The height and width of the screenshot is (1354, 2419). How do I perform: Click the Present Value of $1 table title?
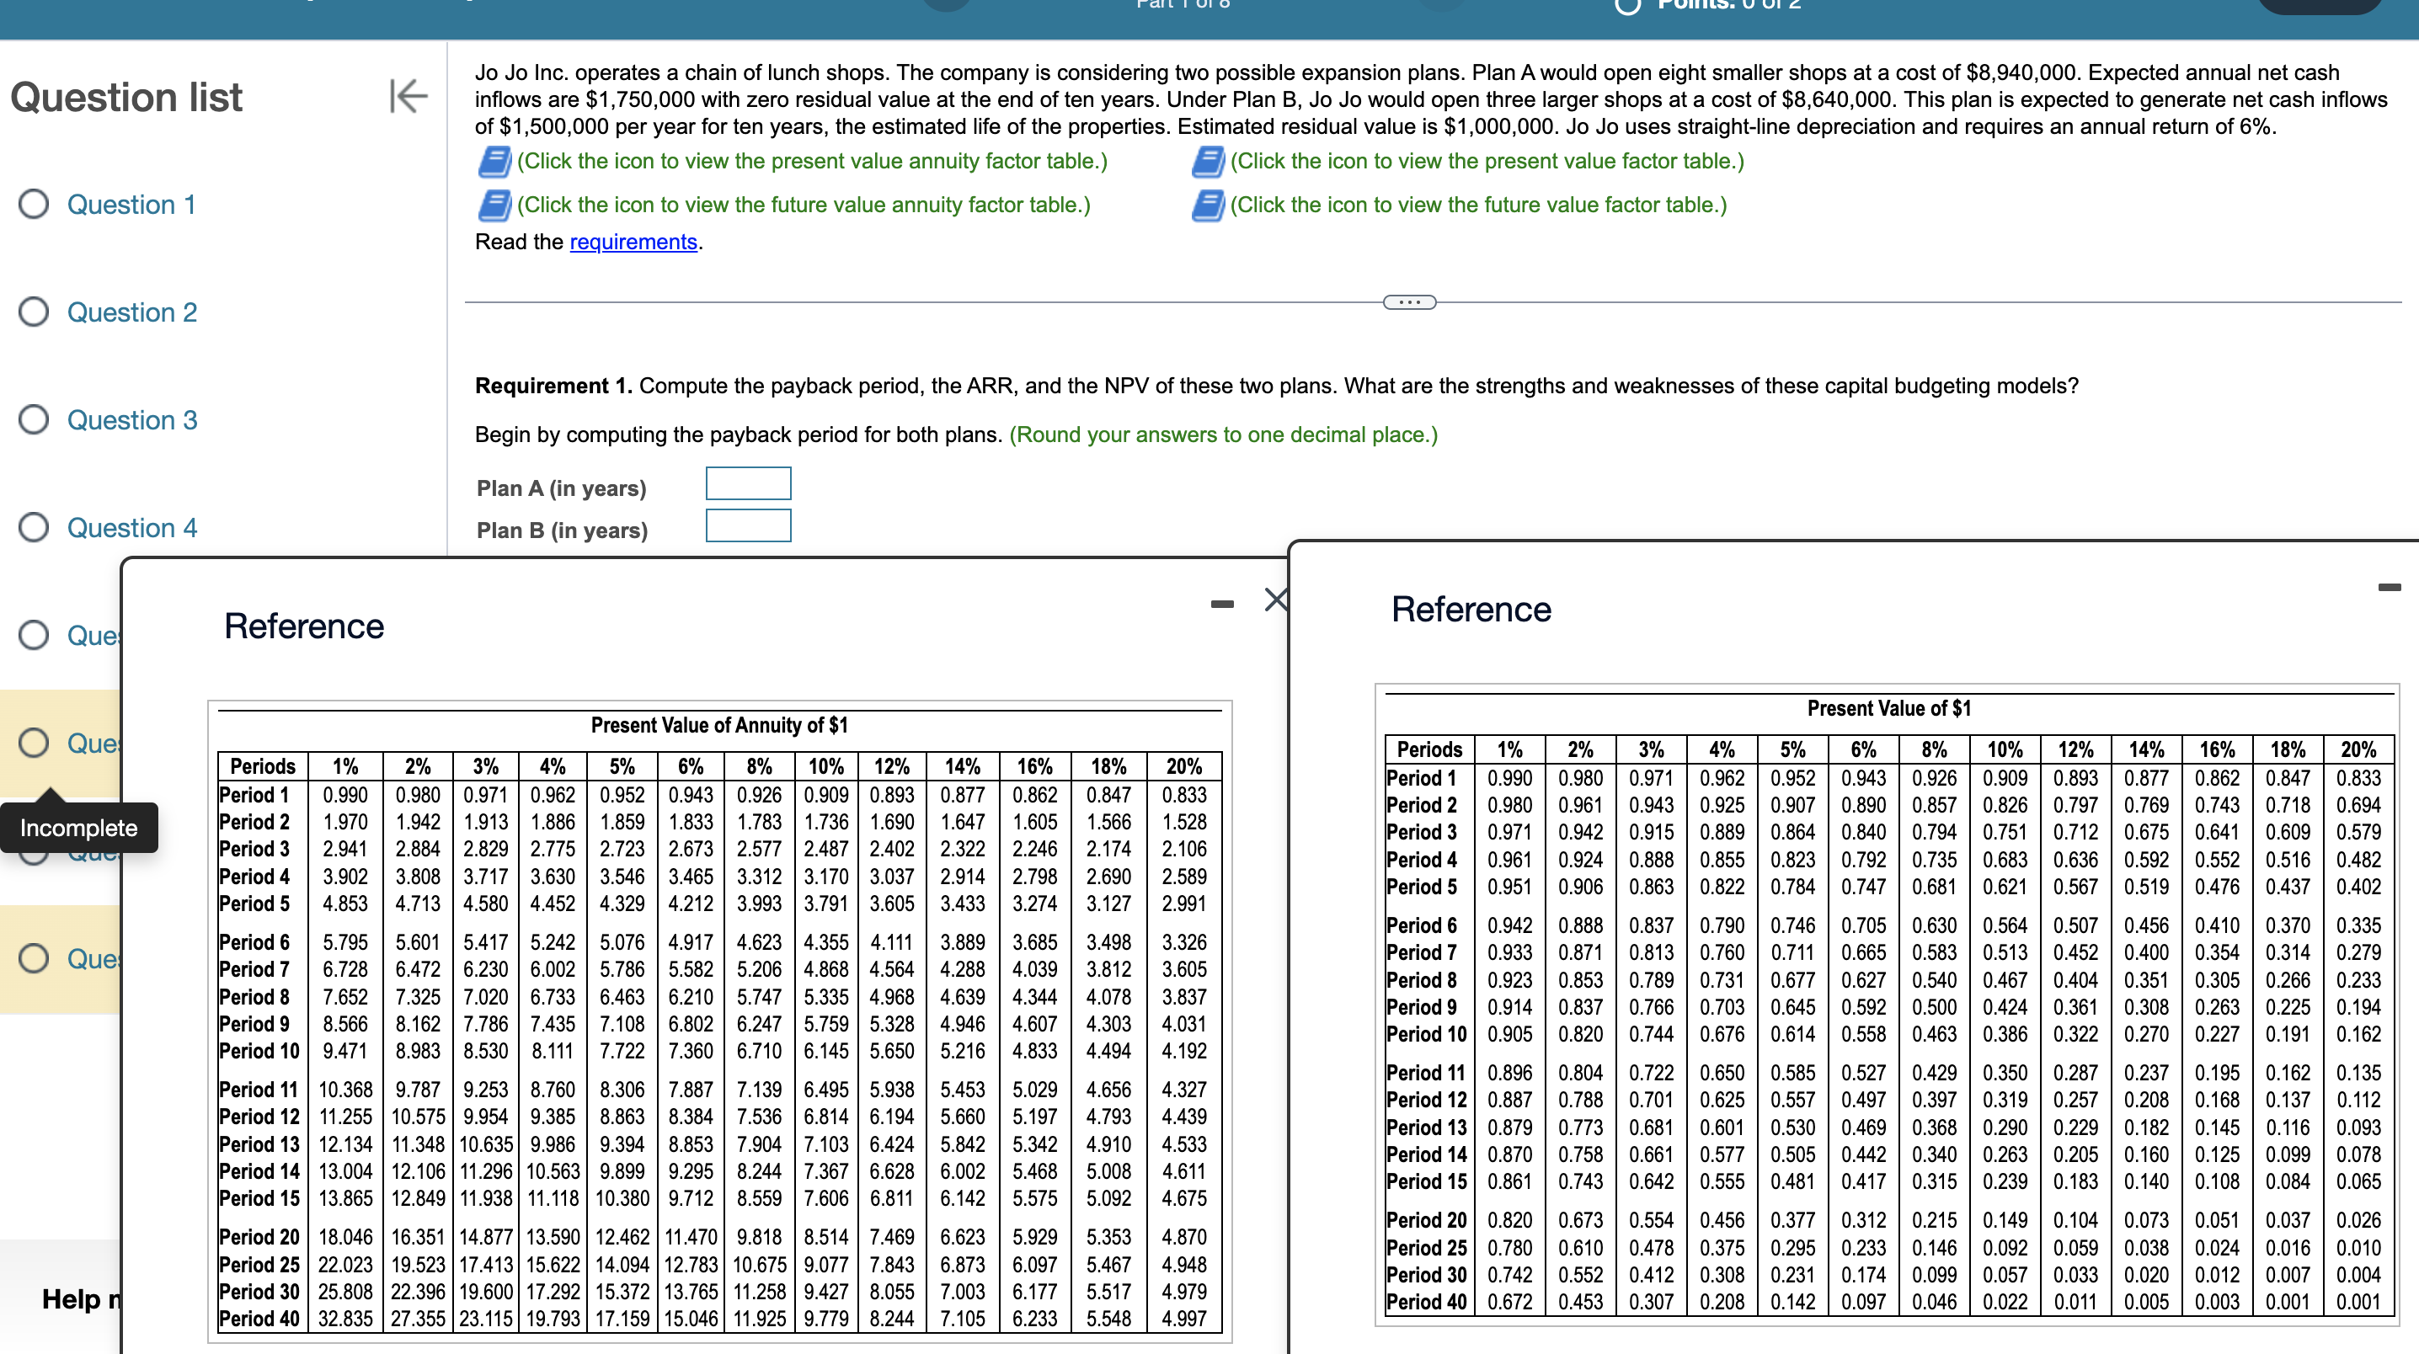coord(1888,708)
